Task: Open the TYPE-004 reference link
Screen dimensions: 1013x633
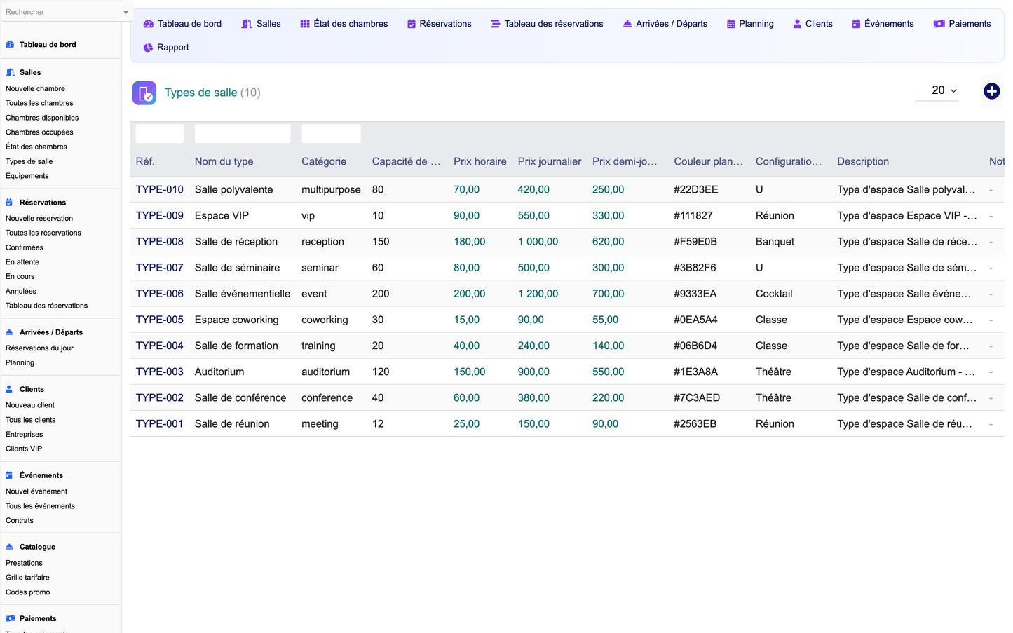Action: click(159, 346)
